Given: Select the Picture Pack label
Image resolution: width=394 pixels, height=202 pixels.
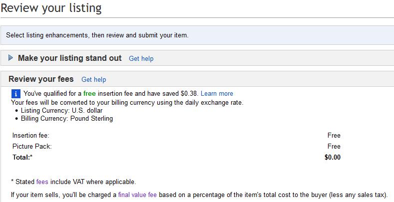Looking at the screenshot, I should click(x=31, y=146).
